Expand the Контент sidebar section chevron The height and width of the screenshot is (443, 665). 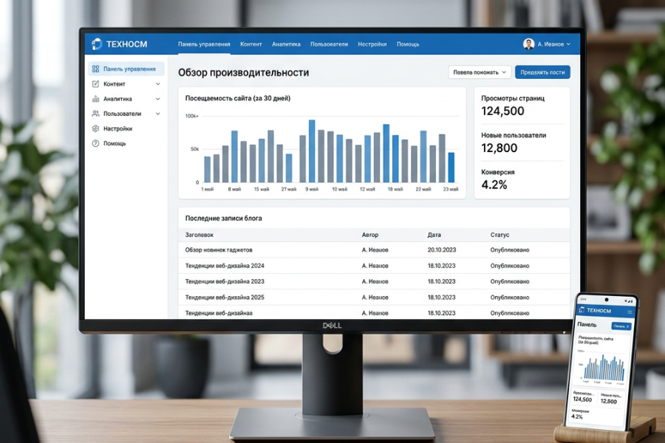coord(157,84)
